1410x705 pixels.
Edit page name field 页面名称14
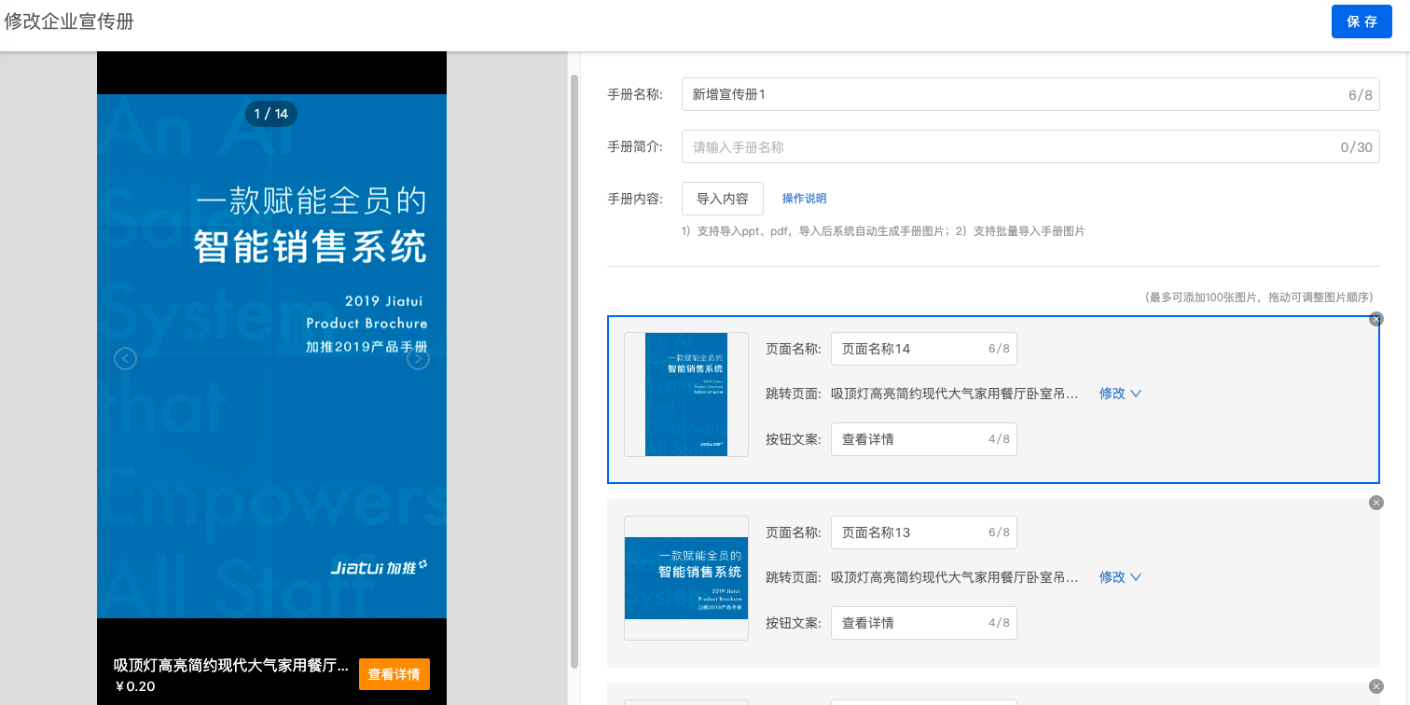click(x=923, y=349)
